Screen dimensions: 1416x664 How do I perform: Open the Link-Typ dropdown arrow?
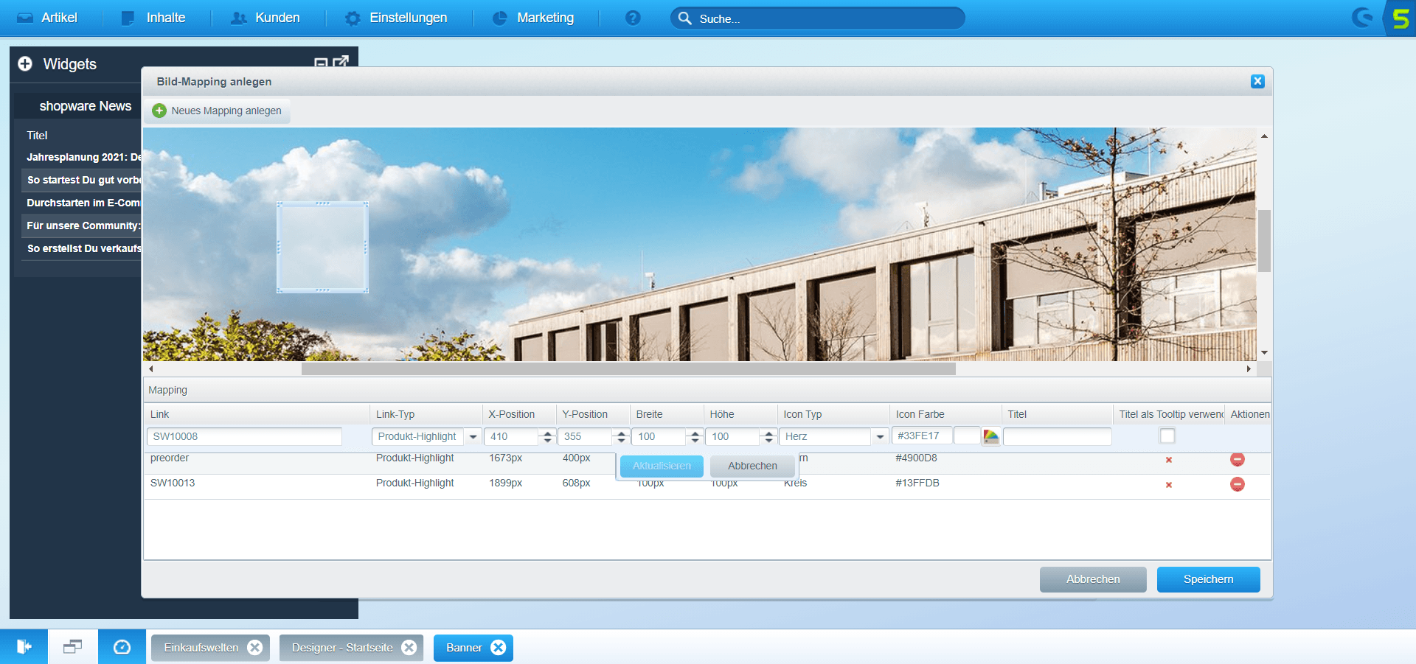pyautogui.click(x=473, y=437)
